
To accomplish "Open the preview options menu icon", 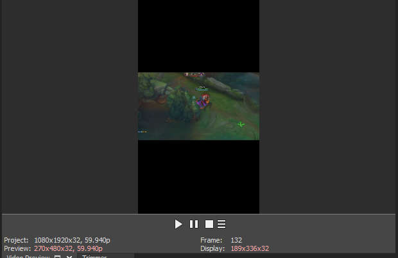I will pos(221,224).
